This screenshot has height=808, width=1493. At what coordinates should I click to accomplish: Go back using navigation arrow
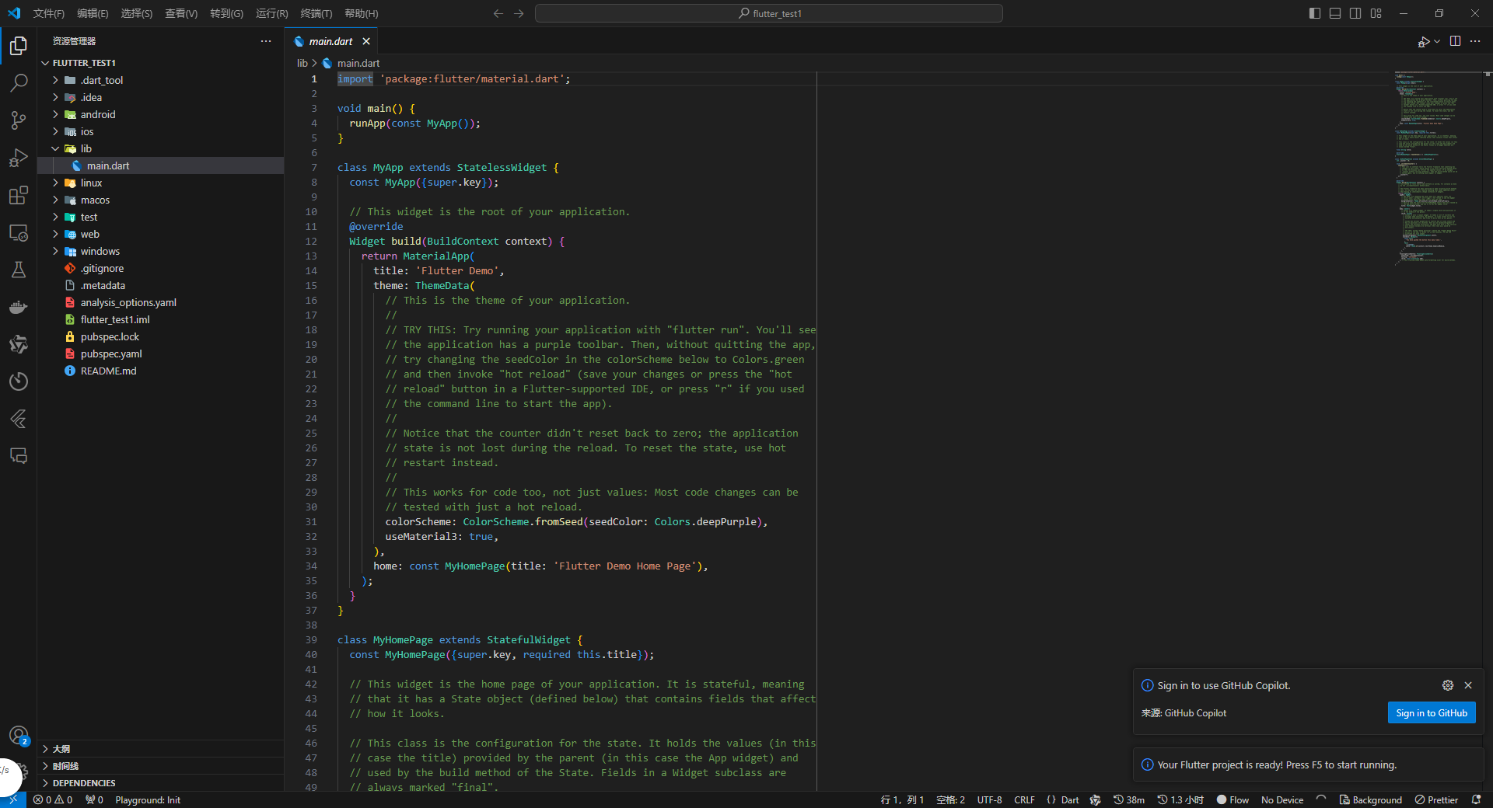498,13
